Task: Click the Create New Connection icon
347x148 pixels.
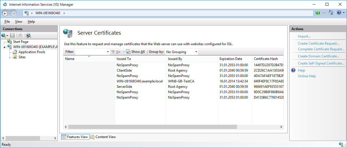Action: [3, 36]
